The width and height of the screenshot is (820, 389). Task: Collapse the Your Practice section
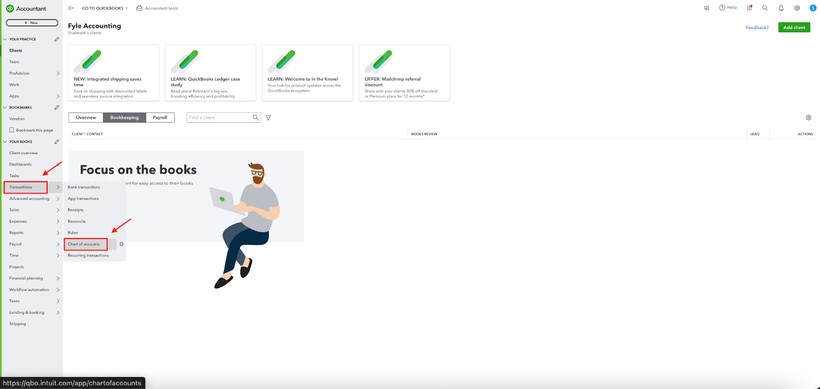[x=5, y=39]
